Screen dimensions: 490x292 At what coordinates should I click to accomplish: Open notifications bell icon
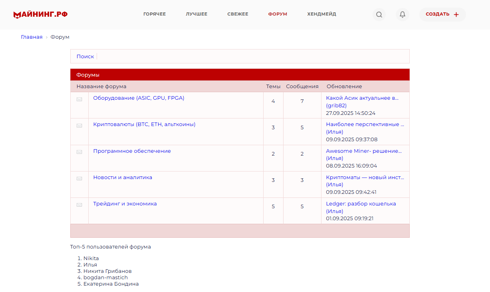(x=402, y=15)
